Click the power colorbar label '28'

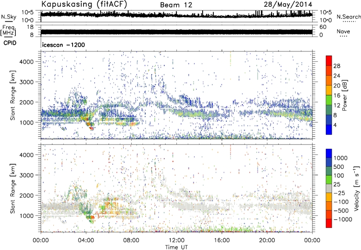[x=337, y=66]
